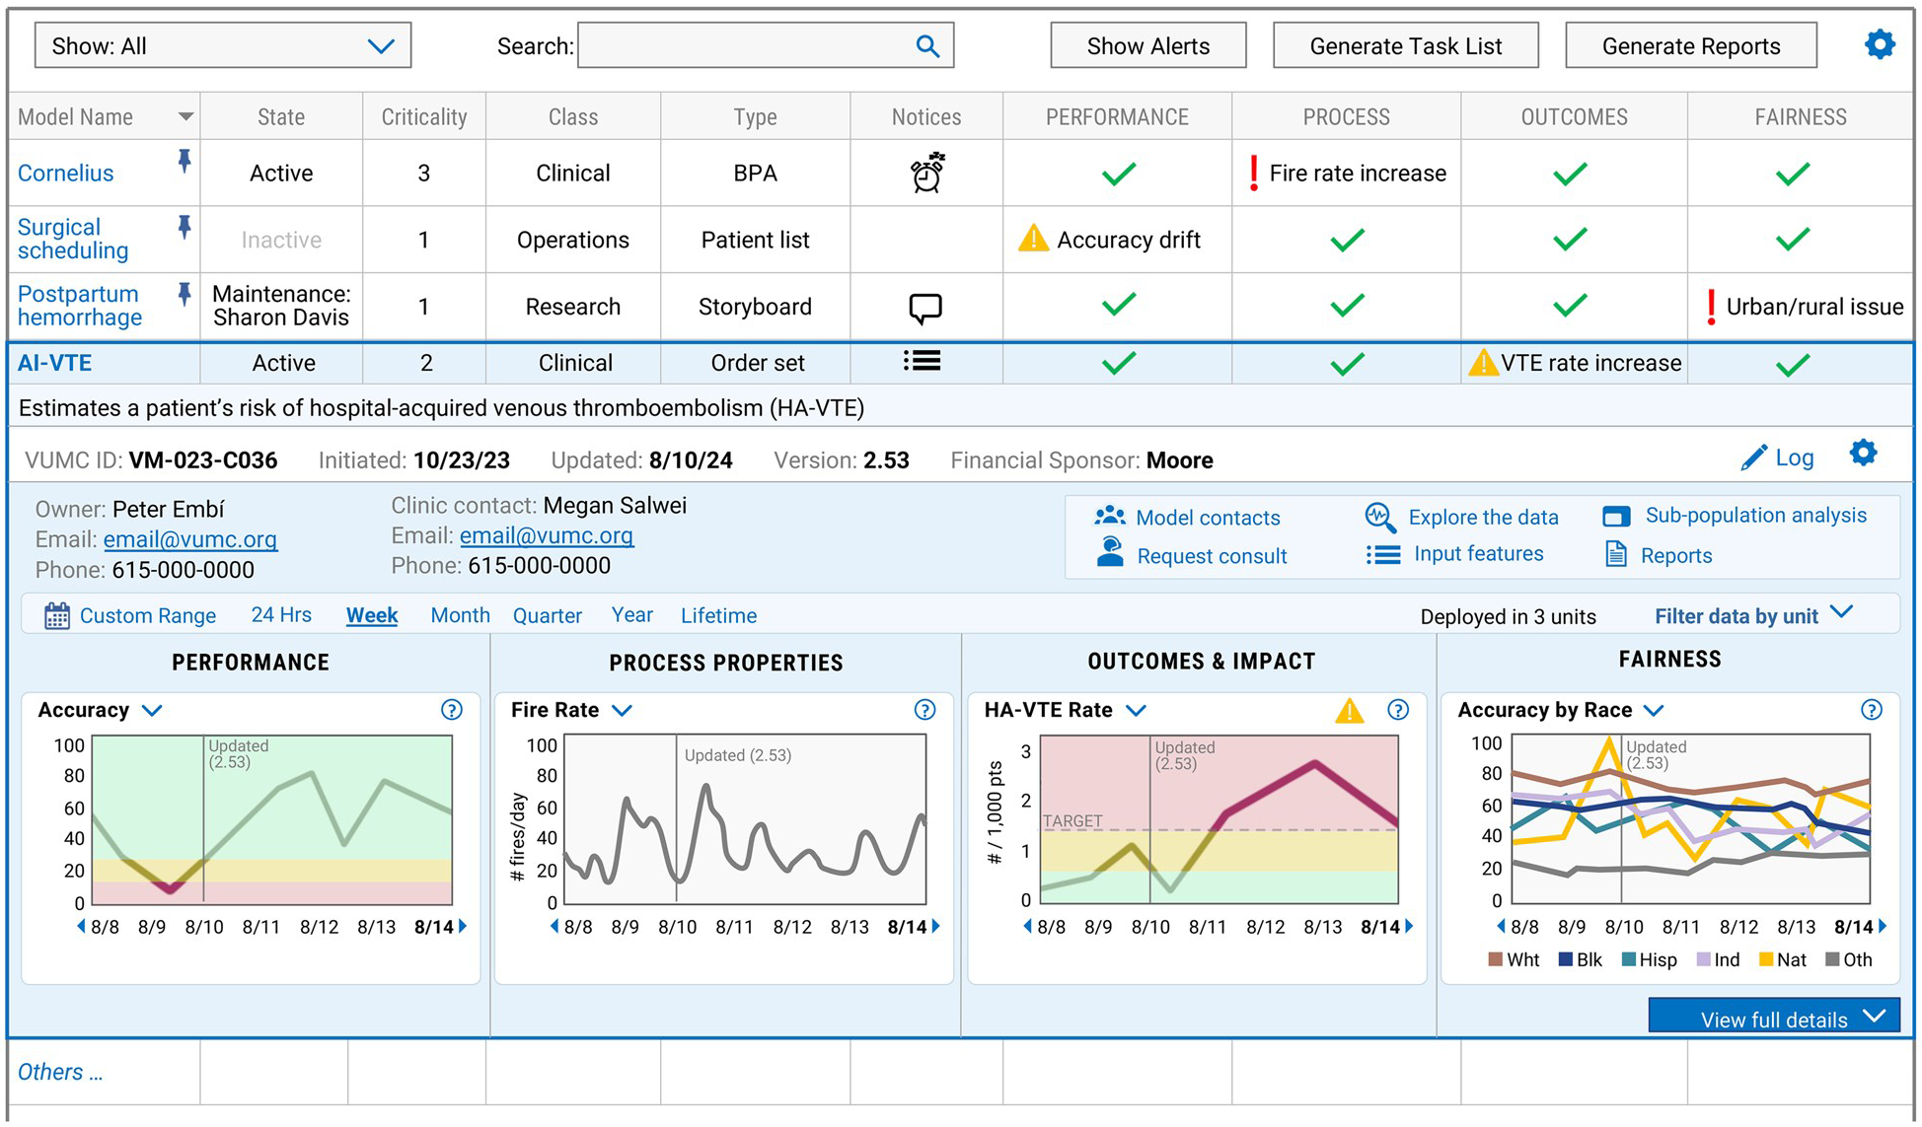The height and width of the screenshot is (1127, 1922).
Task: Go to next dates on Fairness chart
Action: 1883,926
